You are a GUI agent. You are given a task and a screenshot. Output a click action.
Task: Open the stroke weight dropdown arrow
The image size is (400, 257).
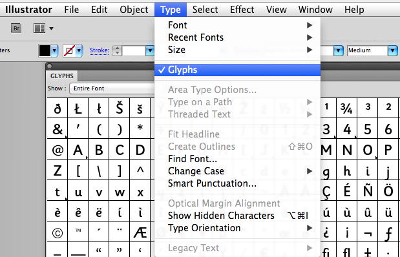click(150, 50)
